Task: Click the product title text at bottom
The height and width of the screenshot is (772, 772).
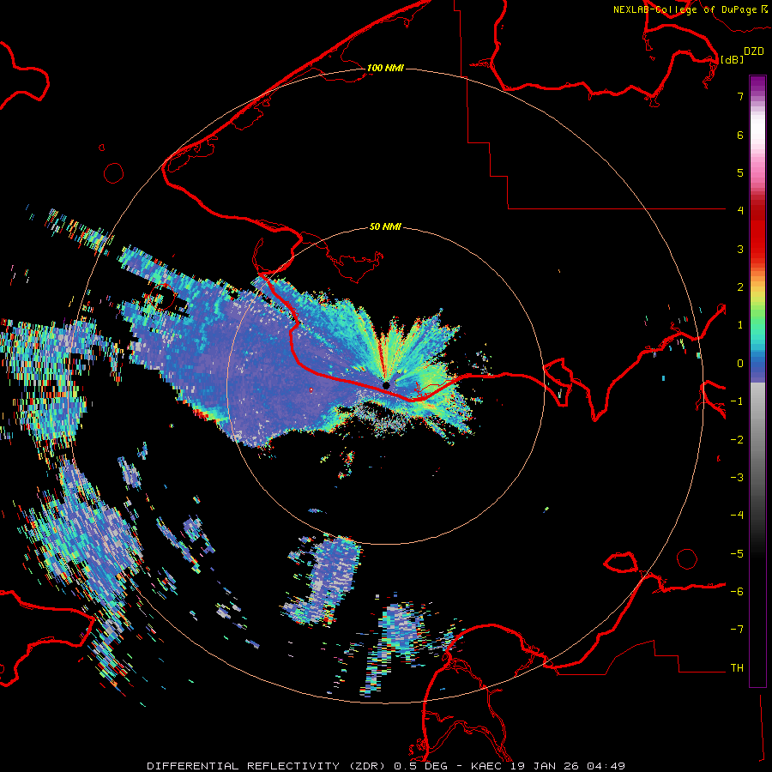Action: click(x=386, y=766)
